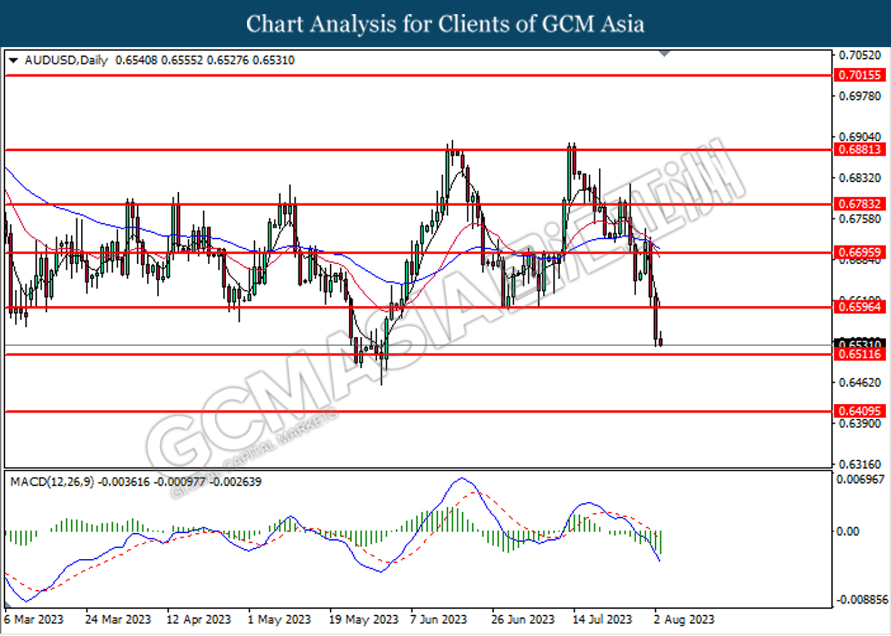Click the 24 Mar 2023 date label
This screenshot has height=636, width=891.
(x=118, y=619)
